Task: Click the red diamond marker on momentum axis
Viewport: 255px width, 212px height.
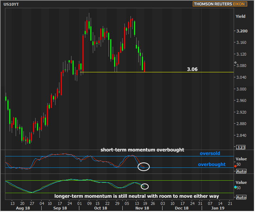Action: pyautogui.click(x=235, y=166)
